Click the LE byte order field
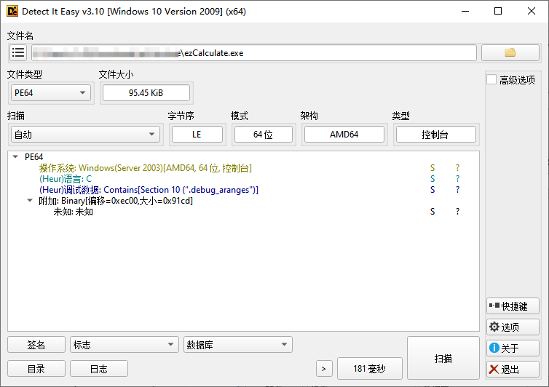 click(x=197, y=135)
